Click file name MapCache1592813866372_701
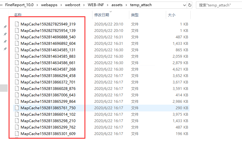The image size is (242, 143). [x=48, y=82]
